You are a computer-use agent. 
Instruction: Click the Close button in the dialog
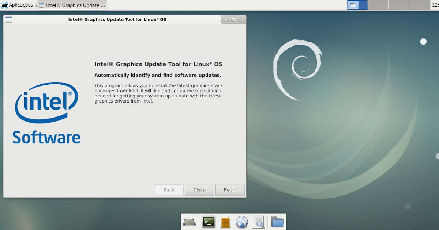tap(199, 190)
